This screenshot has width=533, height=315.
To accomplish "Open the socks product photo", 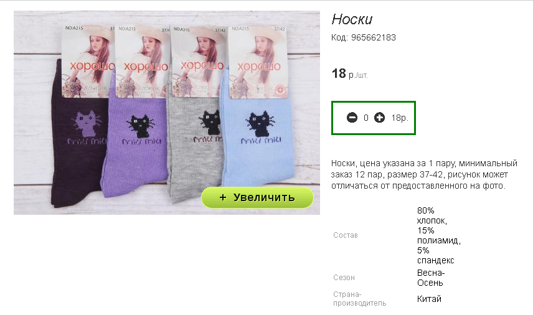I will 167,113.
